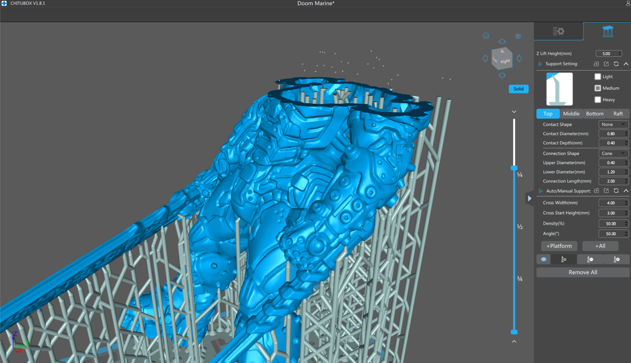Export the Auto/Manual Support configuration

[x=606, y=191]
